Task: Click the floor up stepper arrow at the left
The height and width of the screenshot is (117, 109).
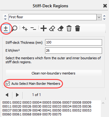Action: point(5,16)
